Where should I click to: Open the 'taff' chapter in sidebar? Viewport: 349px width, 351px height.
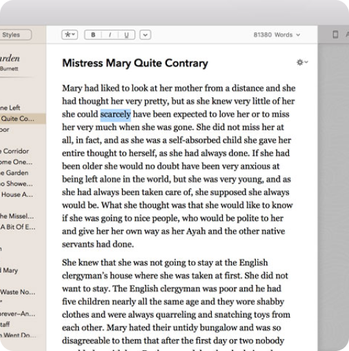5,324
